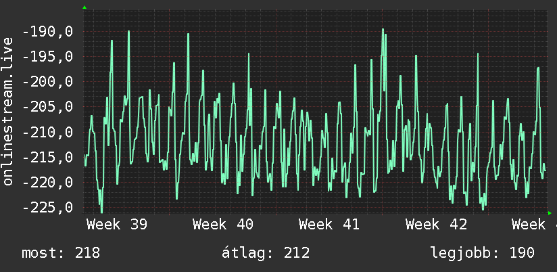557x272 pixels.
Task: Click the -220,0 Y-axis label
Action: pos(47,183)
